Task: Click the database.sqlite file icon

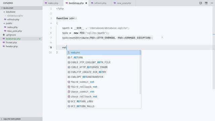Action: point(5,16)
